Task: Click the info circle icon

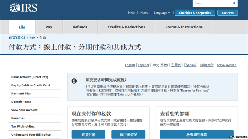Action: (74, 81)
